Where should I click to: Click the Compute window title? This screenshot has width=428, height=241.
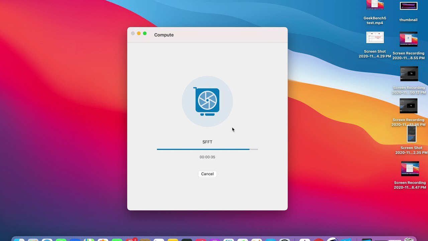[164, 35]
